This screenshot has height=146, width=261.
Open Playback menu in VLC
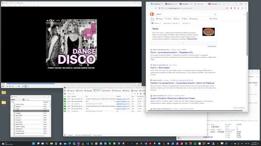click(9, 5)
